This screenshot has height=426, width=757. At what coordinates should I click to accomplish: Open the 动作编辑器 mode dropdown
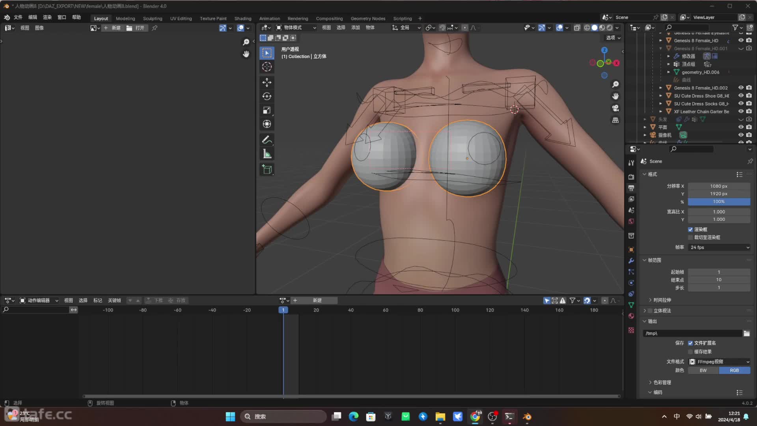[39, 301]
